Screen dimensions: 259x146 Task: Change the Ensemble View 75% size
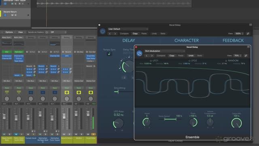(238, 56)
